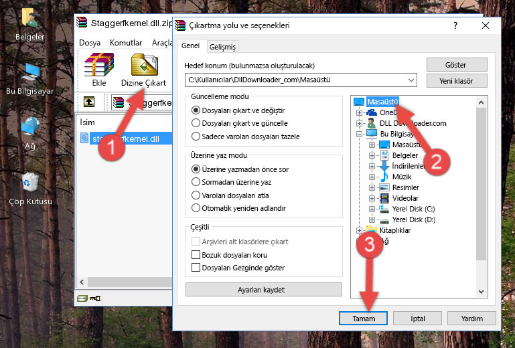This screenshot has height=348, width=515.
Task: Click the drive icon in WinRAR status bar
Action: 82,298
